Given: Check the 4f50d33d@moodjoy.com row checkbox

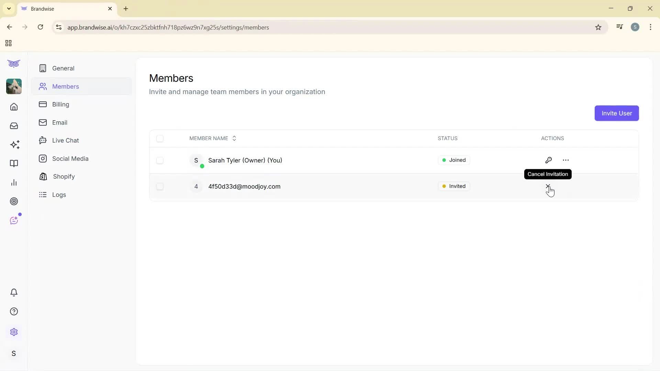Looking at the screenshot, I should [x=159, y=187].
